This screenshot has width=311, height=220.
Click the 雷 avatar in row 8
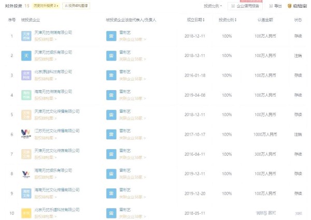[x=111, y=173]
